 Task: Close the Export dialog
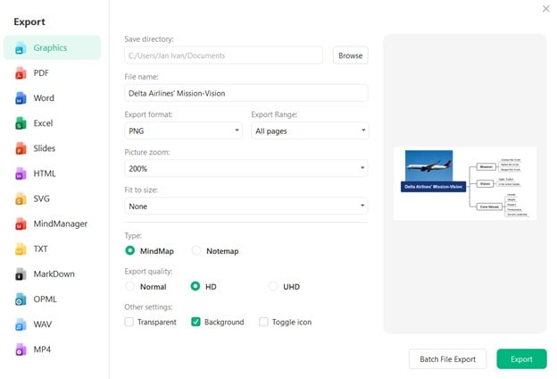[x=546, y=9]
